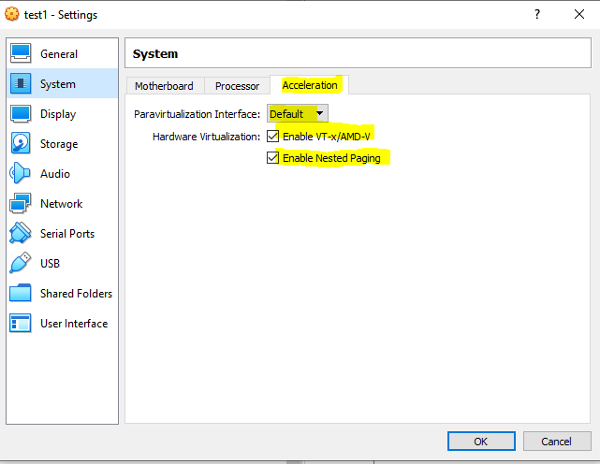
Task: Click the VirtualBox gear icon in title bar
Action: [x=12, y=14]
